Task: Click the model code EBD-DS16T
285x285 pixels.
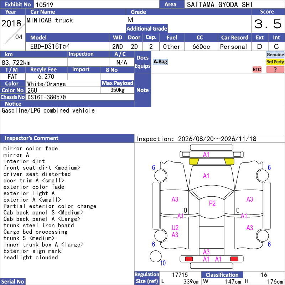Action: 50,47
